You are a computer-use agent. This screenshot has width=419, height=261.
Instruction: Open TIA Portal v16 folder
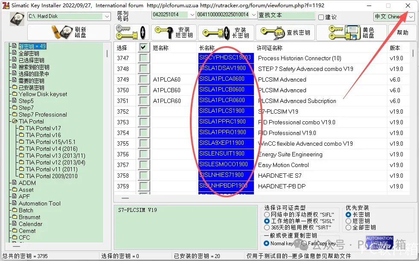(43, 135)
